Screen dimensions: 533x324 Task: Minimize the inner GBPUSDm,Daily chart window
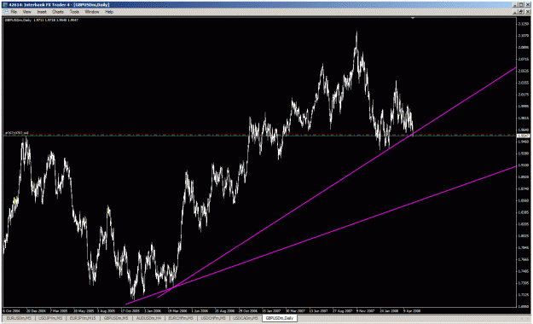[516, 12]
